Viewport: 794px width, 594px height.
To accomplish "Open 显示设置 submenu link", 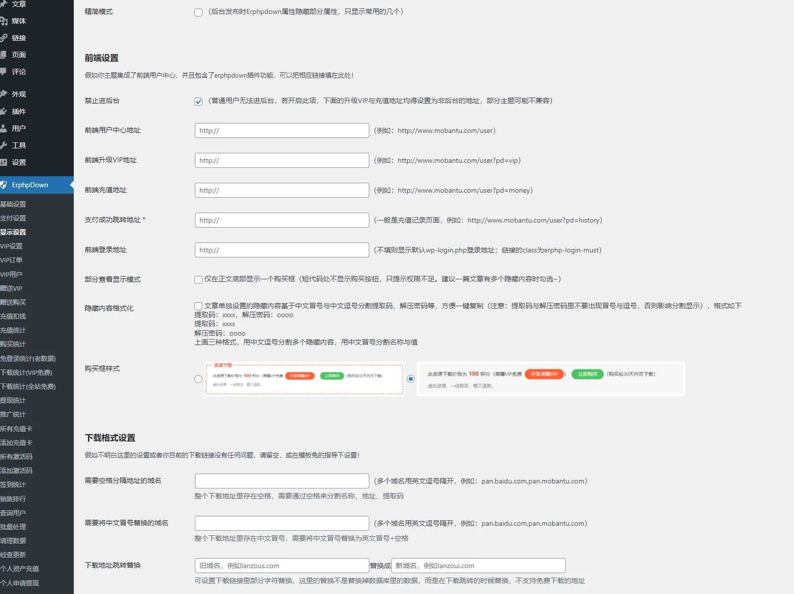I will coord(13,232).
